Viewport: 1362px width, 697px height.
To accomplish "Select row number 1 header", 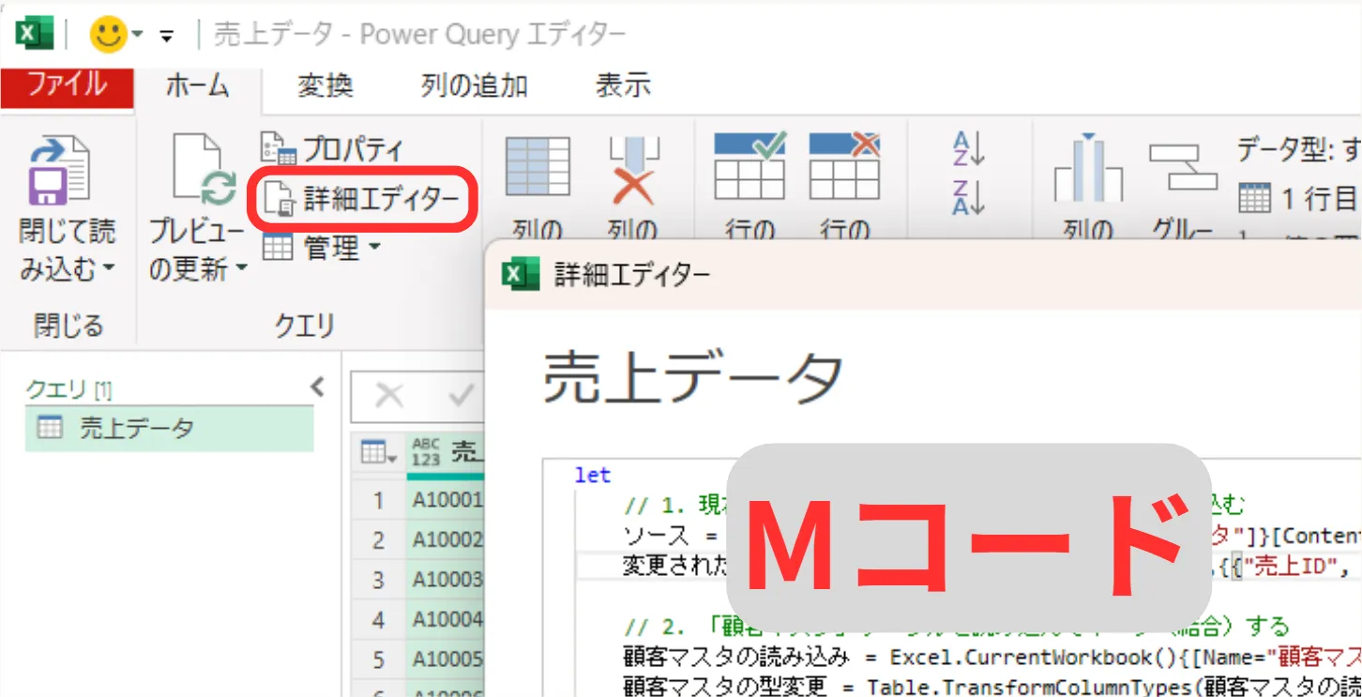I will point(379,501).
